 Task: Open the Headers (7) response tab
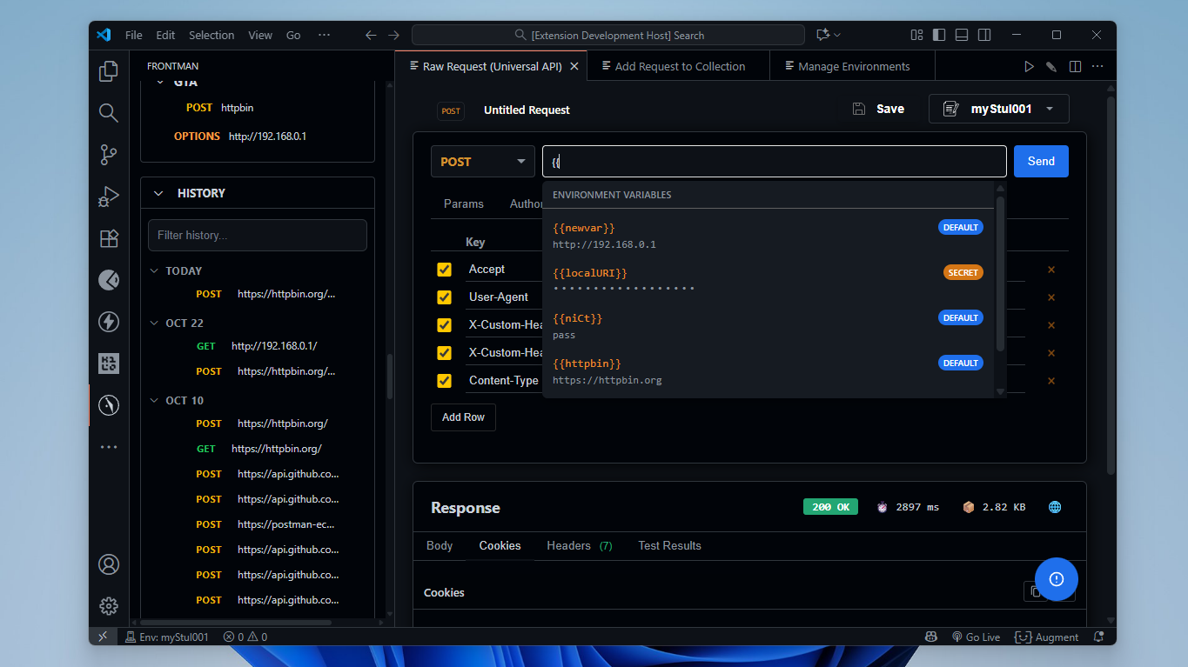579,545
